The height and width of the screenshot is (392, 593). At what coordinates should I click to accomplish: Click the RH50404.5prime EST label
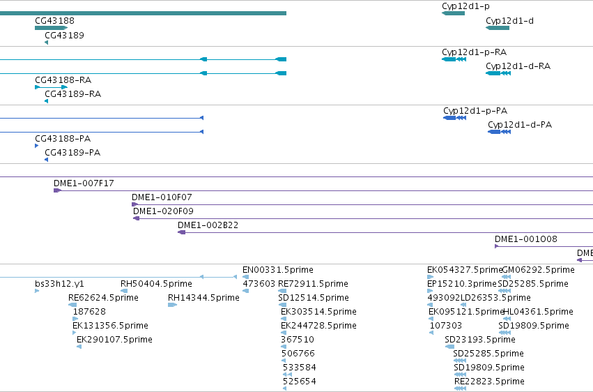tap(156, 284)
